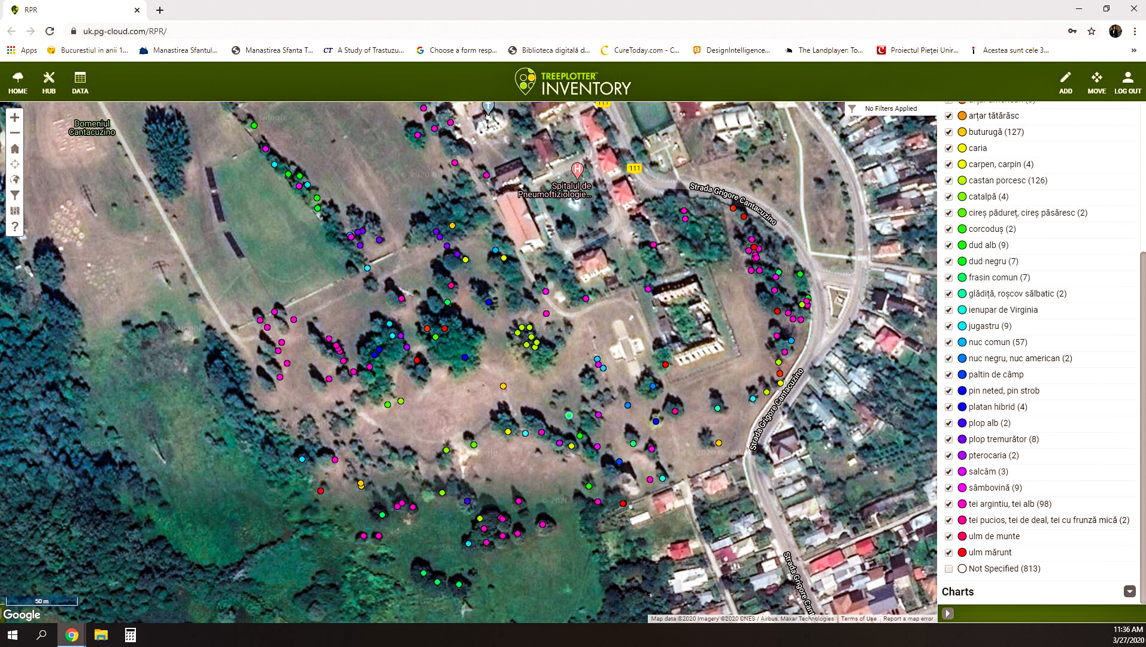
Task: Open the funnel filter tool on the map toolbar
Action: pos(15,195)
